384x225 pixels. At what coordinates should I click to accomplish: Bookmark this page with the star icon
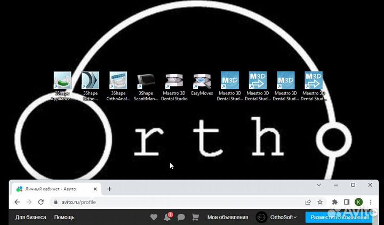click(x=320, y=202)
